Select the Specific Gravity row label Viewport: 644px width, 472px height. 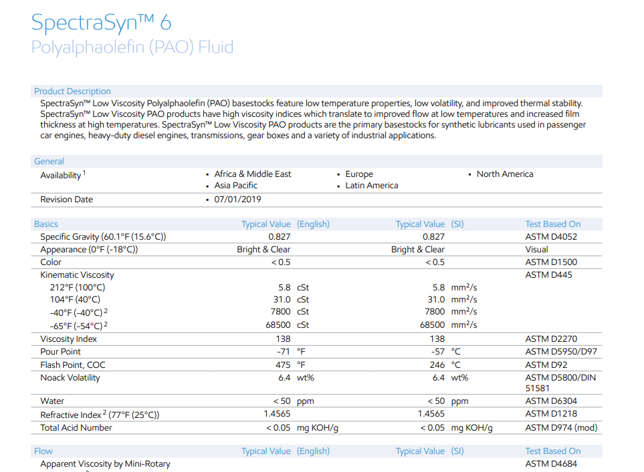coord(103,236)
